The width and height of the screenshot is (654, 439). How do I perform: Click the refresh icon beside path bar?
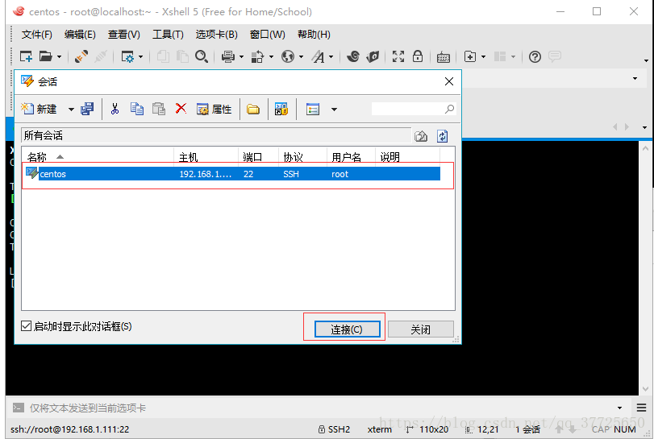click(443, 136)
